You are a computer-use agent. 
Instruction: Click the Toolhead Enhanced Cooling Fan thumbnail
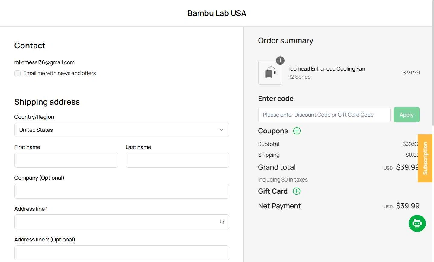pyautogui.click(x=270, y=73)
